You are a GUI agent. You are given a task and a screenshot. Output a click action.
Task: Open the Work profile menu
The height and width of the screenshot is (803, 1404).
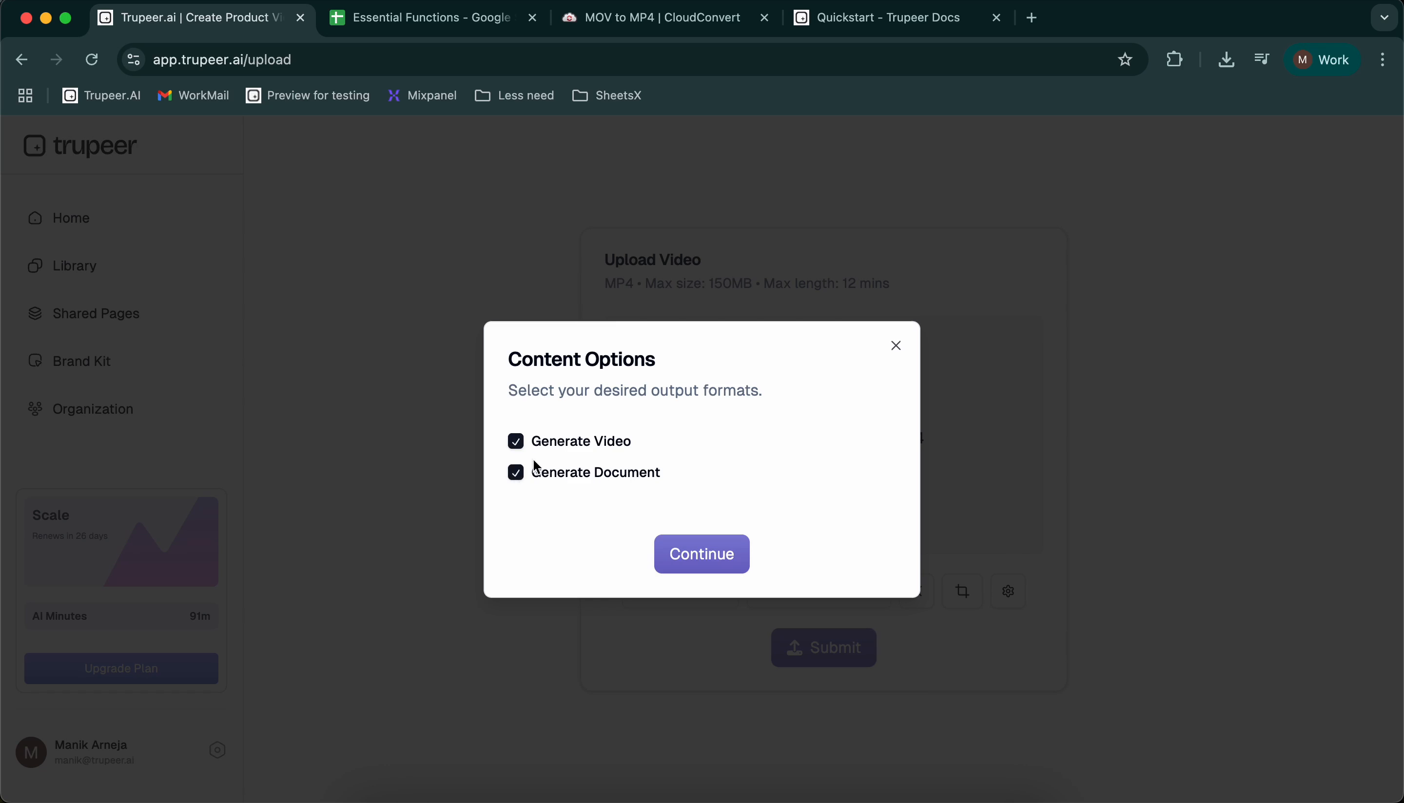pyautogui.click(x=1323, y=59)
